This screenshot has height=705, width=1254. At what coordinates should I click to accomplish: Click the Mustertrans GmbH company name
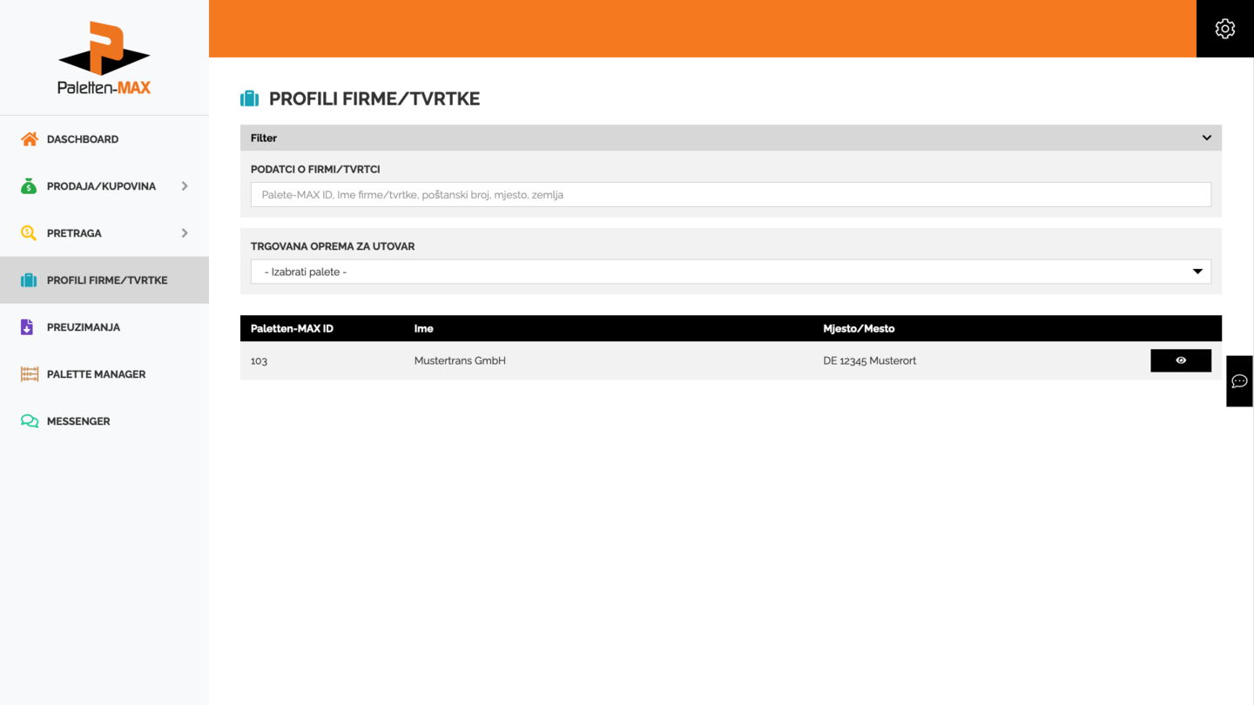460,360
